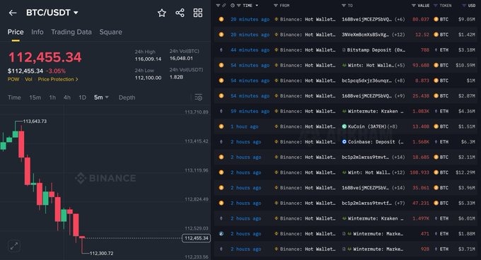
Task: Click the 112,455.34 current price axis label
Action: point(197,238)
